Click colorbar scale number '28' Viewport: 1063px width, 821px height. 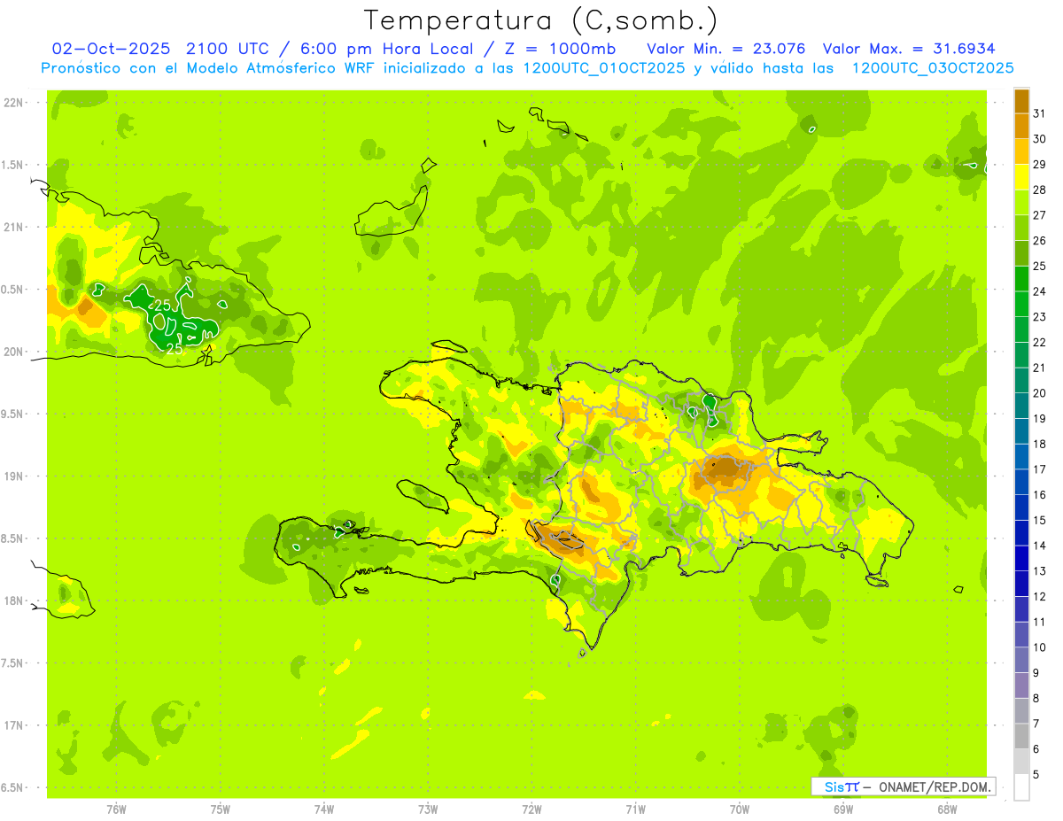coord(1040,190)
